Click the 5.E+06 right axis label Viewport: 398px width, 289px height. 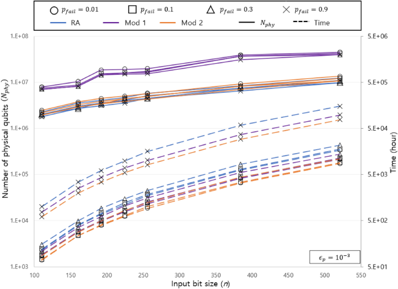[x=378, y=37]
